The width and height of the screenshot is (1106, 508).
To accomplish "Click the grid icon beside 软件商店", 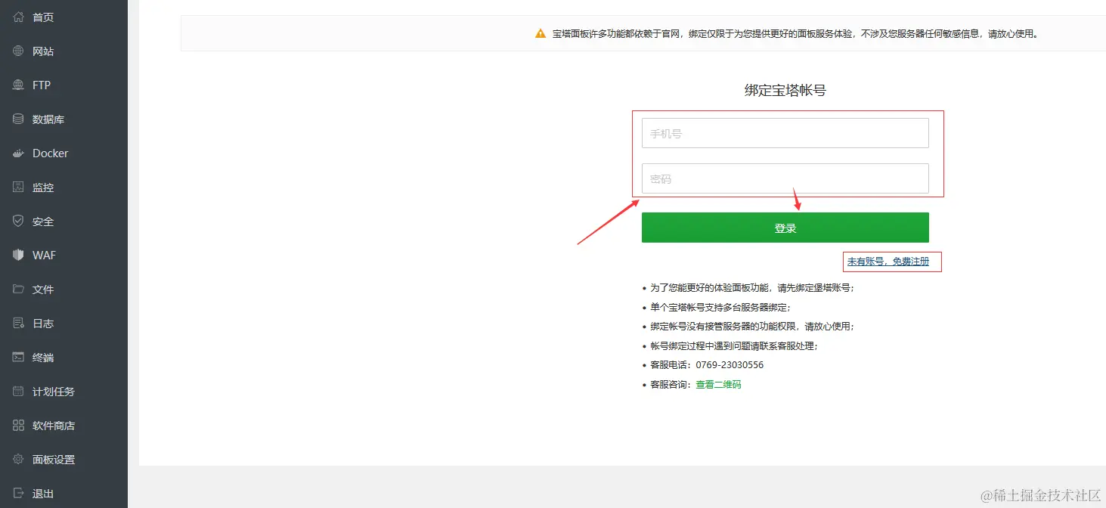I will pos(19,425).
